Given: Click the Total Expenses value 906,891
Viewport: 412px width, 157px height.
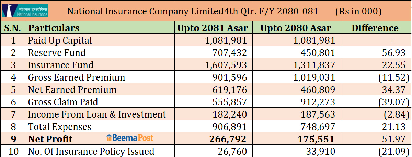Looking at the screenshot, I should tap(230, 127).
